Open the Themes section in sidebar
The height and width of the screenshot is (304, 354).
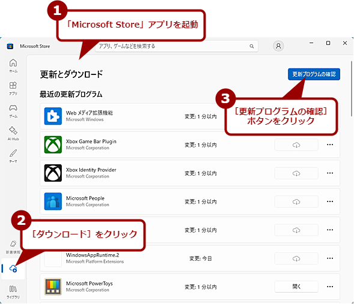coord(13,156)
